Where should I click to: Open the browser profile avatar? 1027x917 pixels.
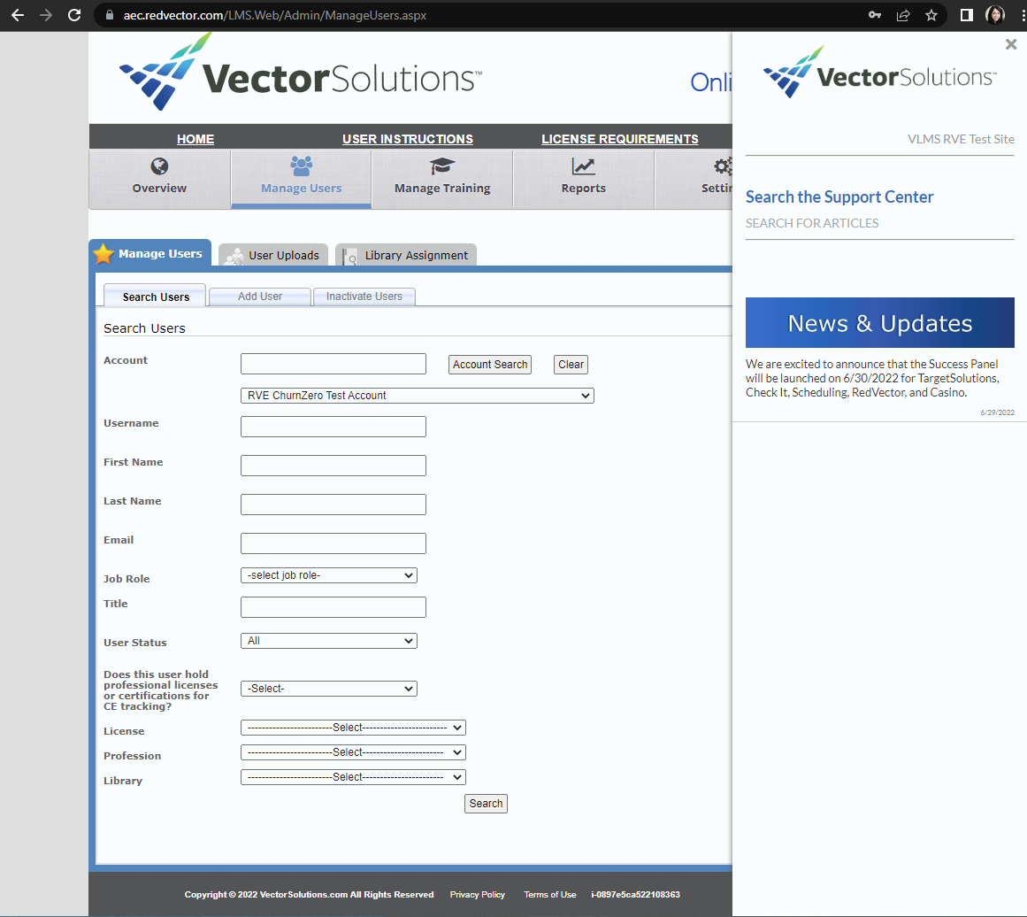coord(995,15)
